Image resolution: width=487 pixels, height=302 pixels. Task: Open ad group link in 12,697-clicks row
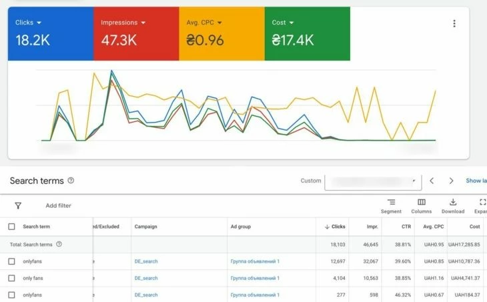[255, 261]
